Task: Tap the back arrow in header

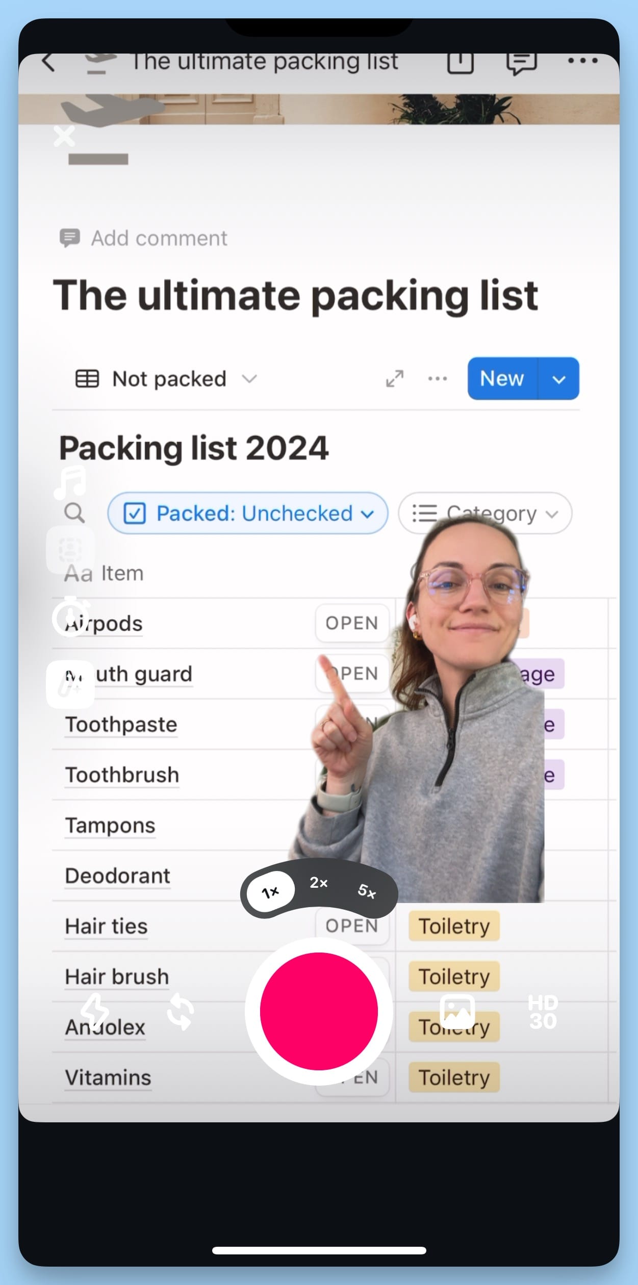Action: coord(48,63)
